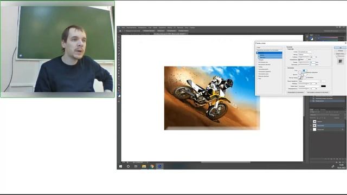Viewport: 347px width, 195px height.
Task: Click the delete layer trash icon
Action: click(x=343, y=159)
